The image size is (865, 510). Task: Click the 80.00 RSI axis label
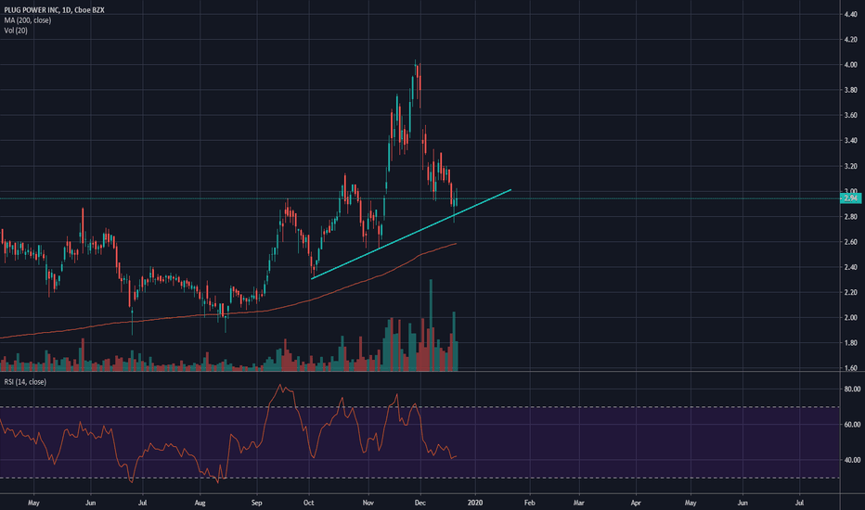[852, 389]
